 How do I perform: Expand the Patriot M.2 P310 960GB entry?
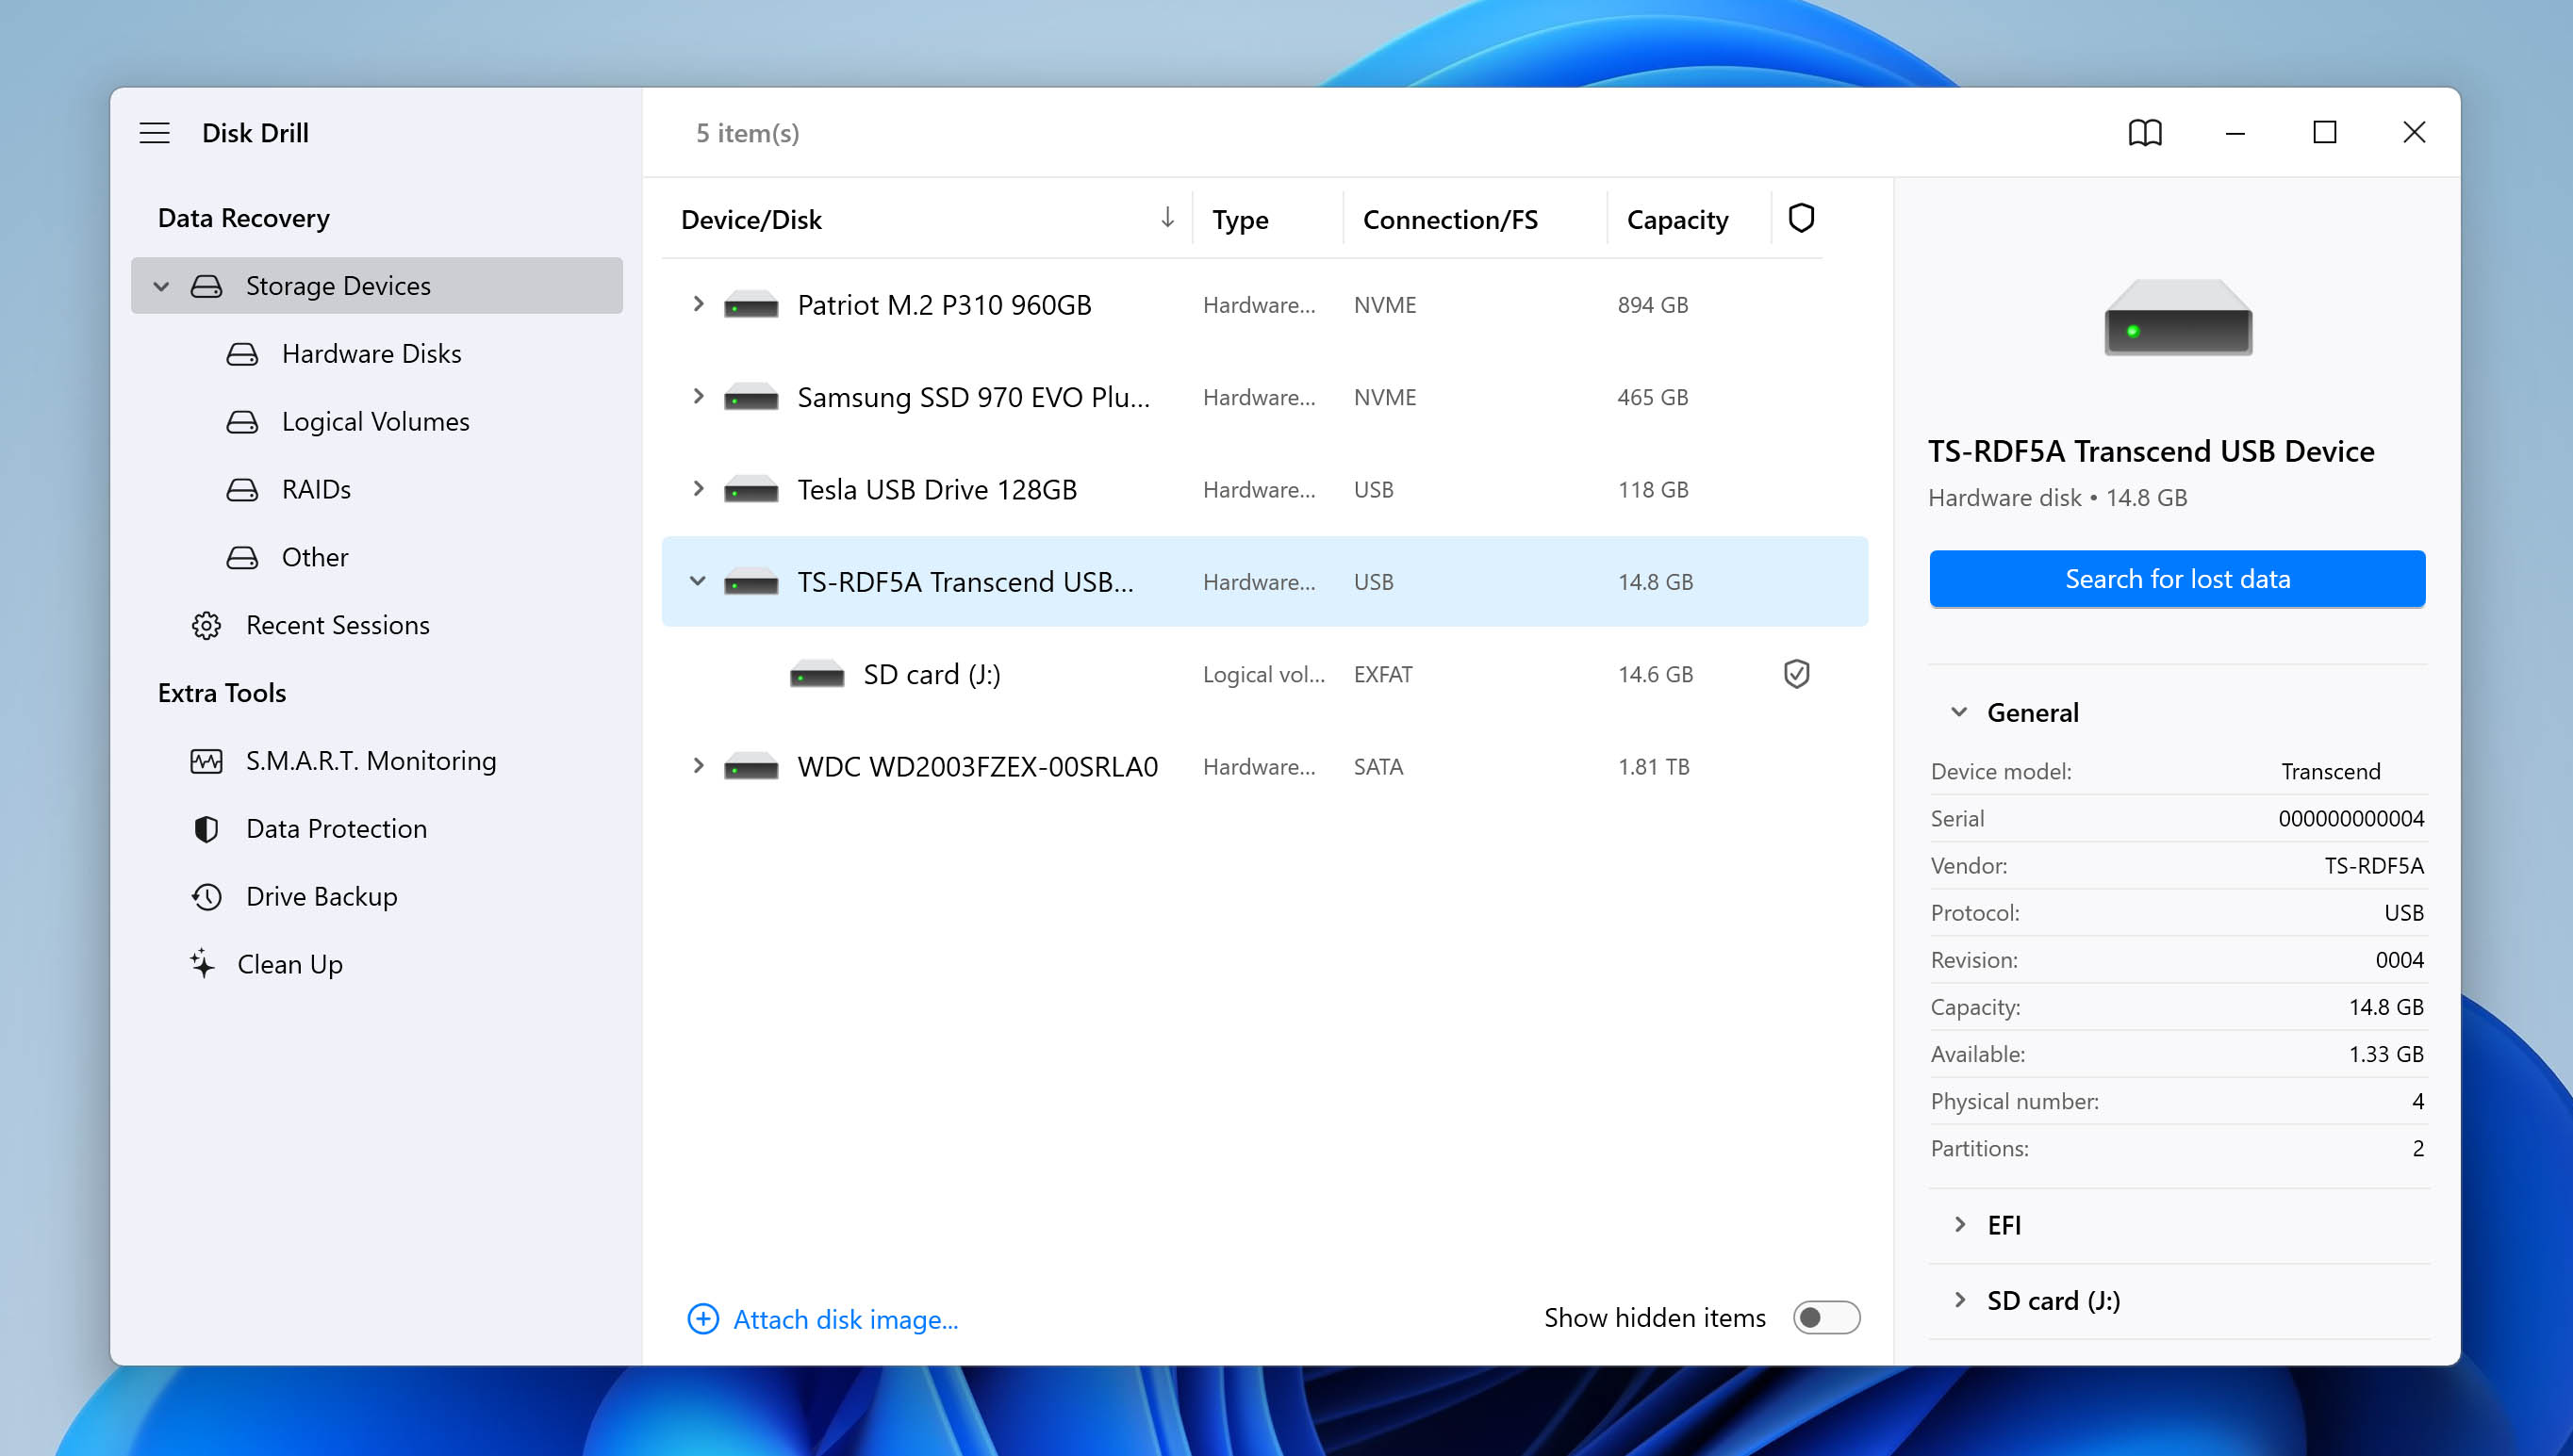coord(696,303)
